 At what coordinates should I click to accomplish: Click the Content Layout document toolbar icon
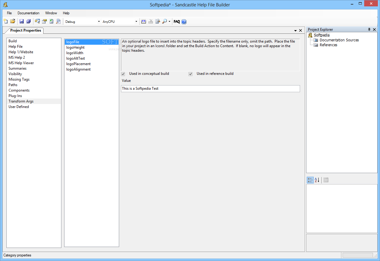click(51, 21)
